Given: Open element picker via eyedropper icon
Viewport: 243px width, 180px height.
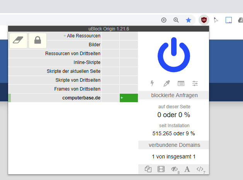Looking at the screenshot, I should tap(167, 83).
